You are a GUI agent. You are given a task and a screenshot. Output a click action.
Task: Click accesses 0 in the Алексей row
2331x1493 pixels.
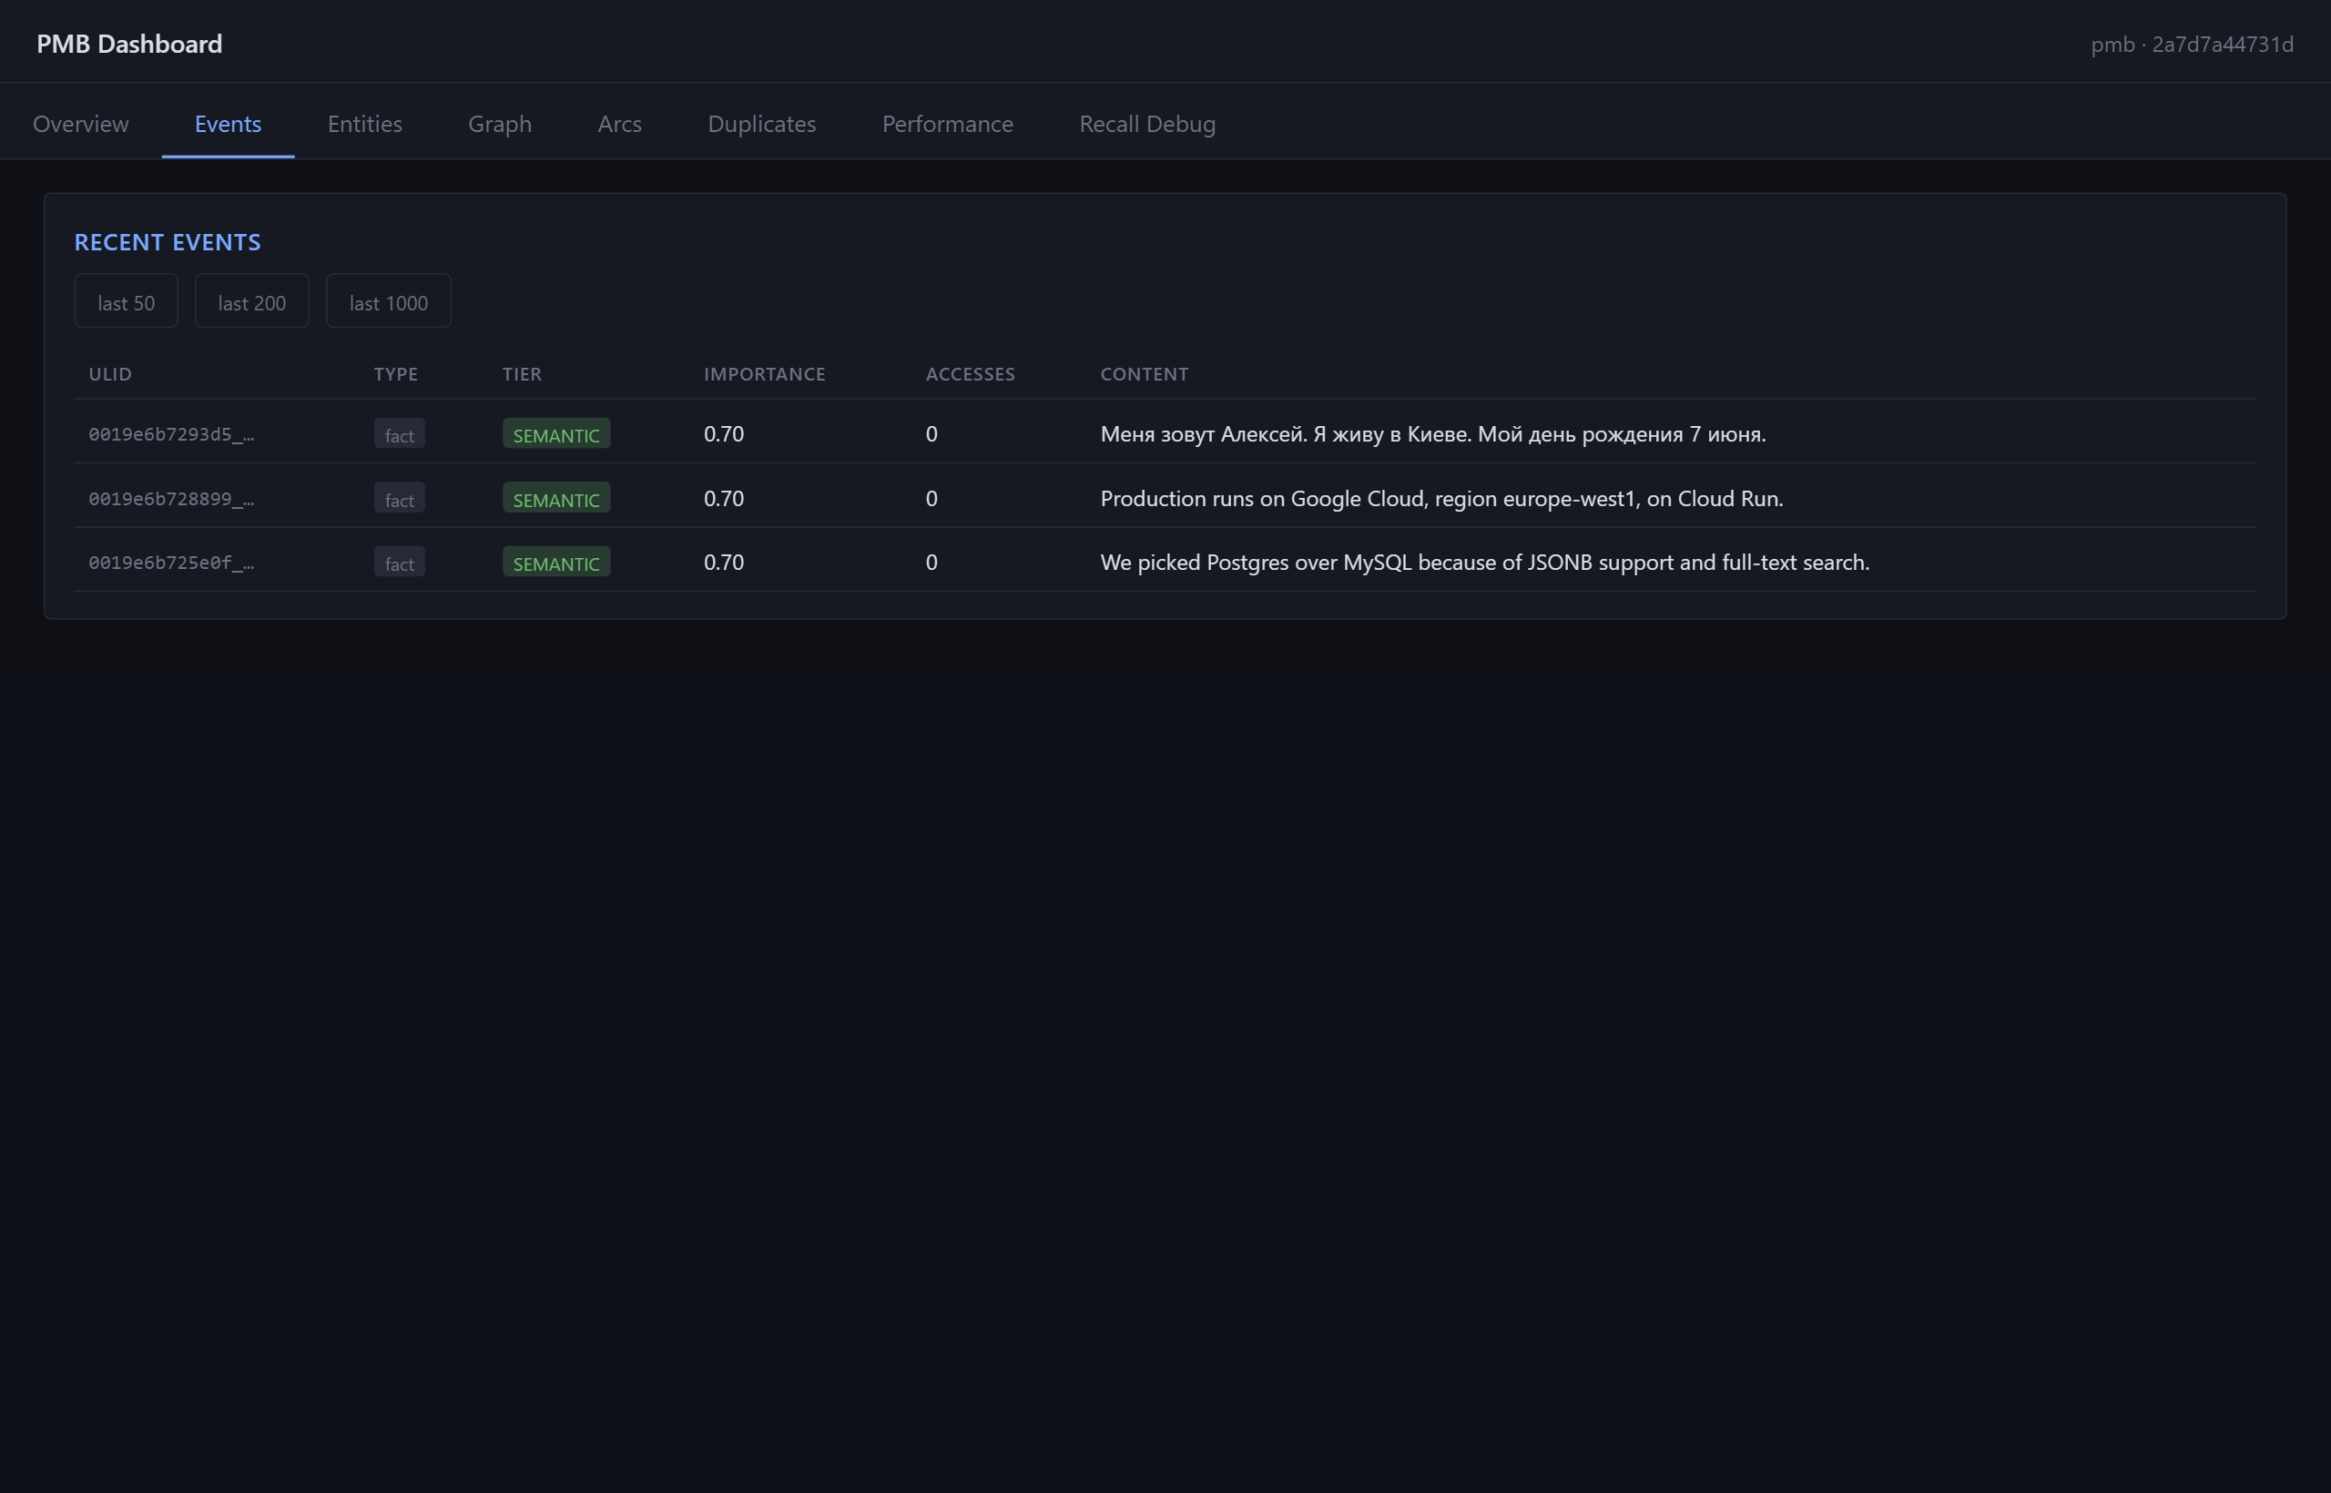click(931, 434)
